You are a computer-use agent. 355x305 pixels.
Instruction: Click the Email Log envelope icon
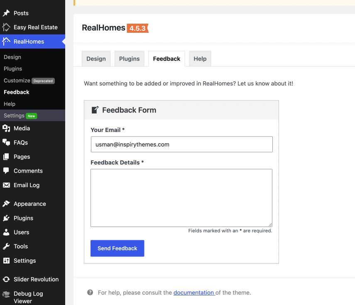point(6,185)
